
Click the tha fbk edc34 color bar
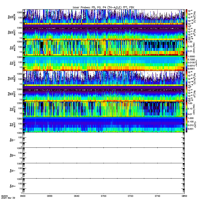186,48
